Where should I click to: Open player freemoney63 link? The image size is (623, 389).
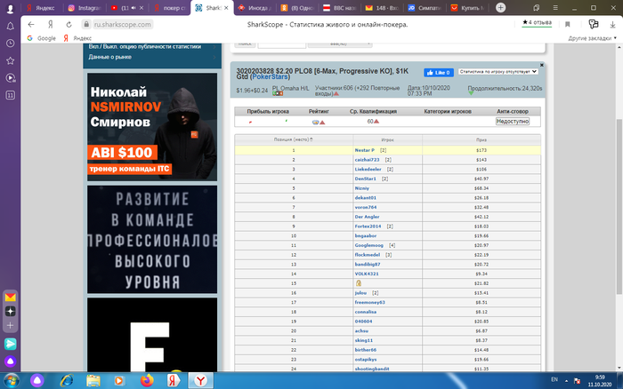369,303
